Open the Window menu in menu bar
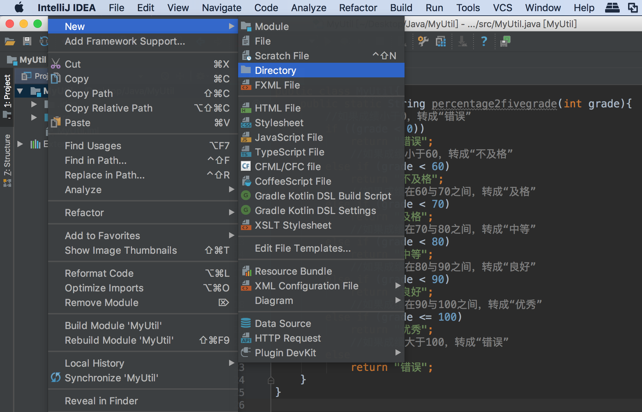 [x=543, y=8]
